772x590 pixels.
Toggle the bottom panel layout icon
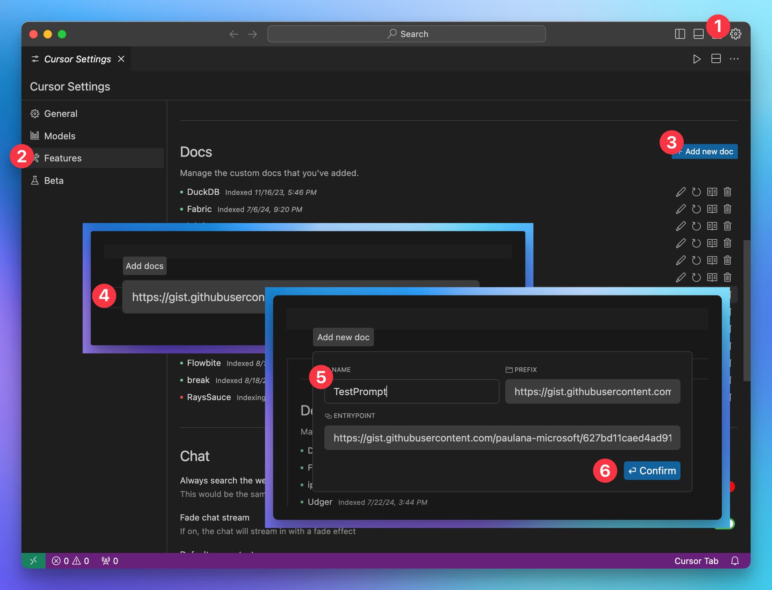[698, 34]
